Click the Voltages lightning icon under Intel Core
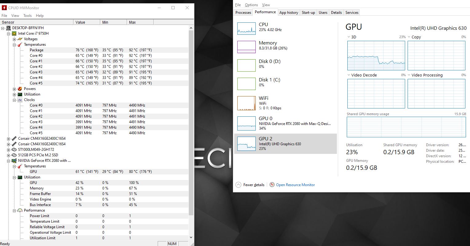This screenshot has width=470, height=246. click(x=20, y=39)
